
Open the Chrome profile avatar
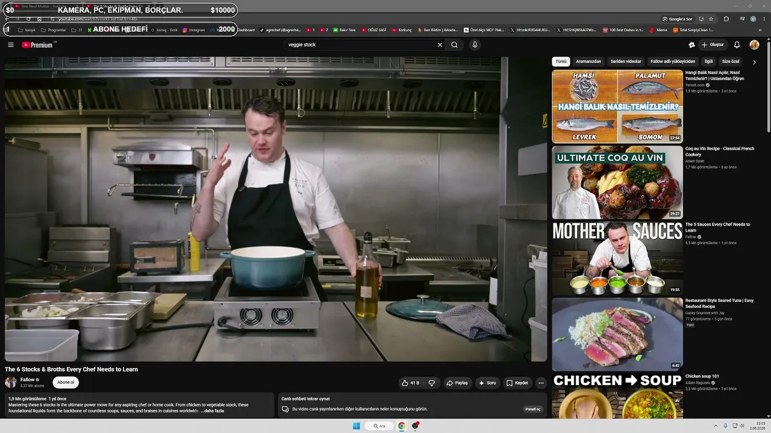tap(753, 19)
